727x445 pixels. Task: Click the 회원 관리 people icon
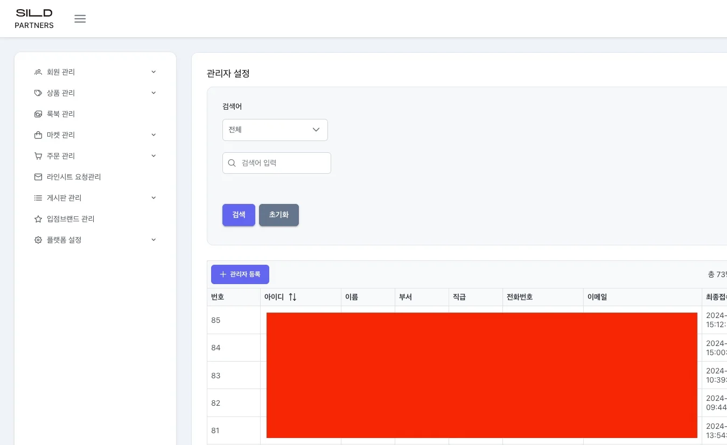point(38,72)
